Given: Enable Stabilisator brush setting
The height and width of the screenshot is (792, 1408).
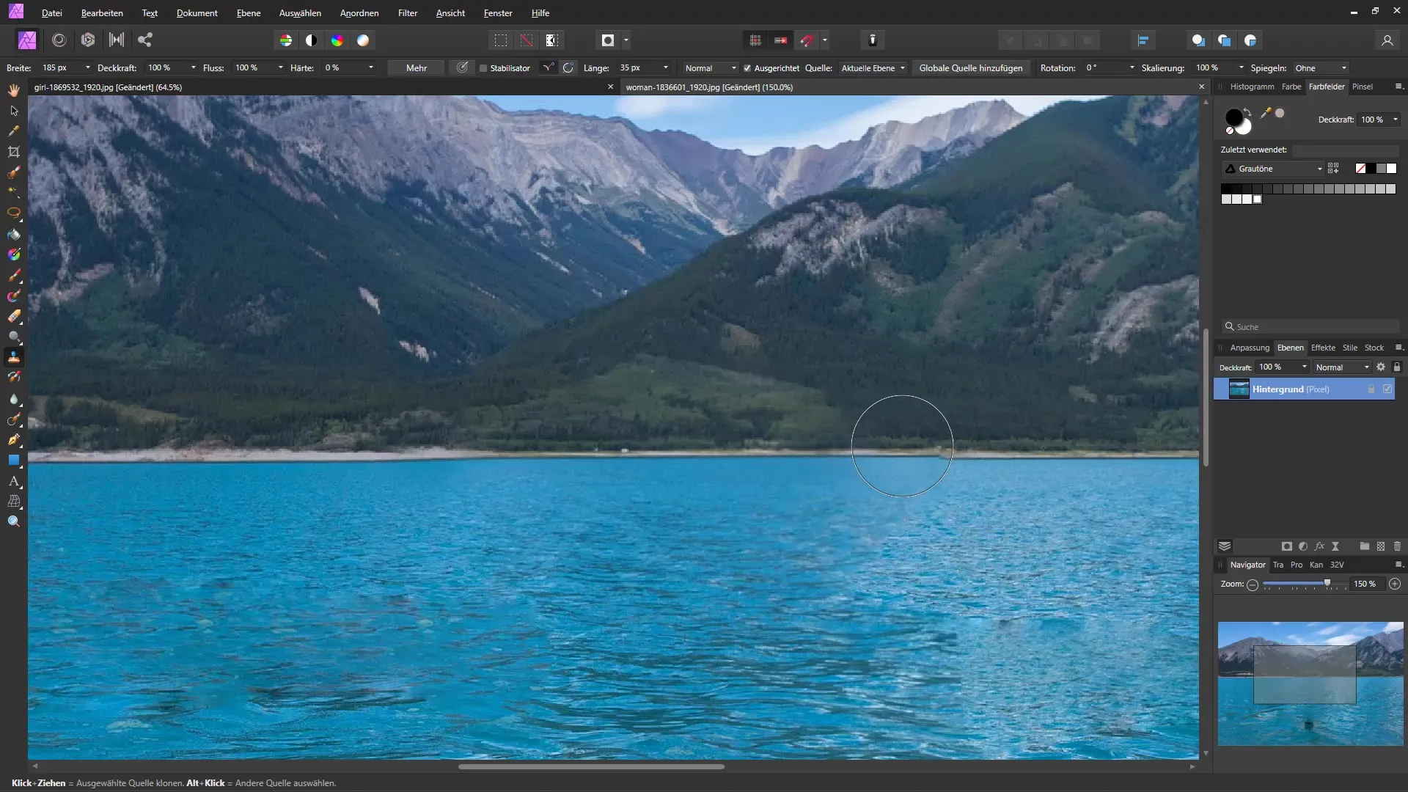Looking at the screenshot, I should (x=485, y=67).
